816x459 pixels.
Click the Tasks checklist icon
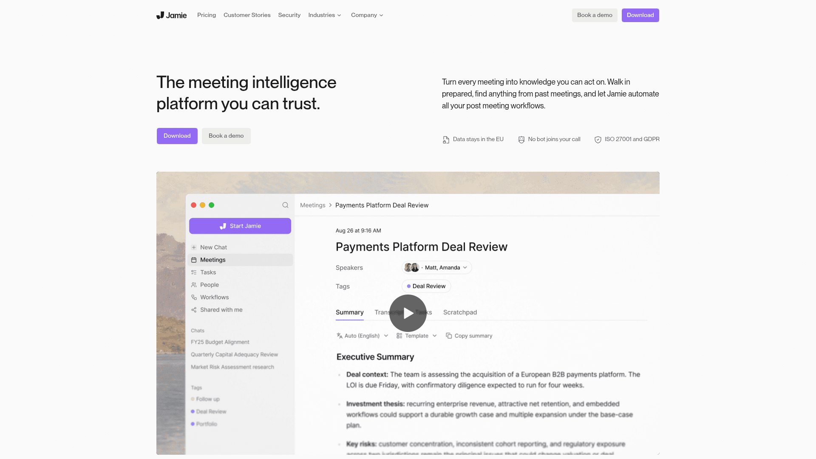(194, 272)
